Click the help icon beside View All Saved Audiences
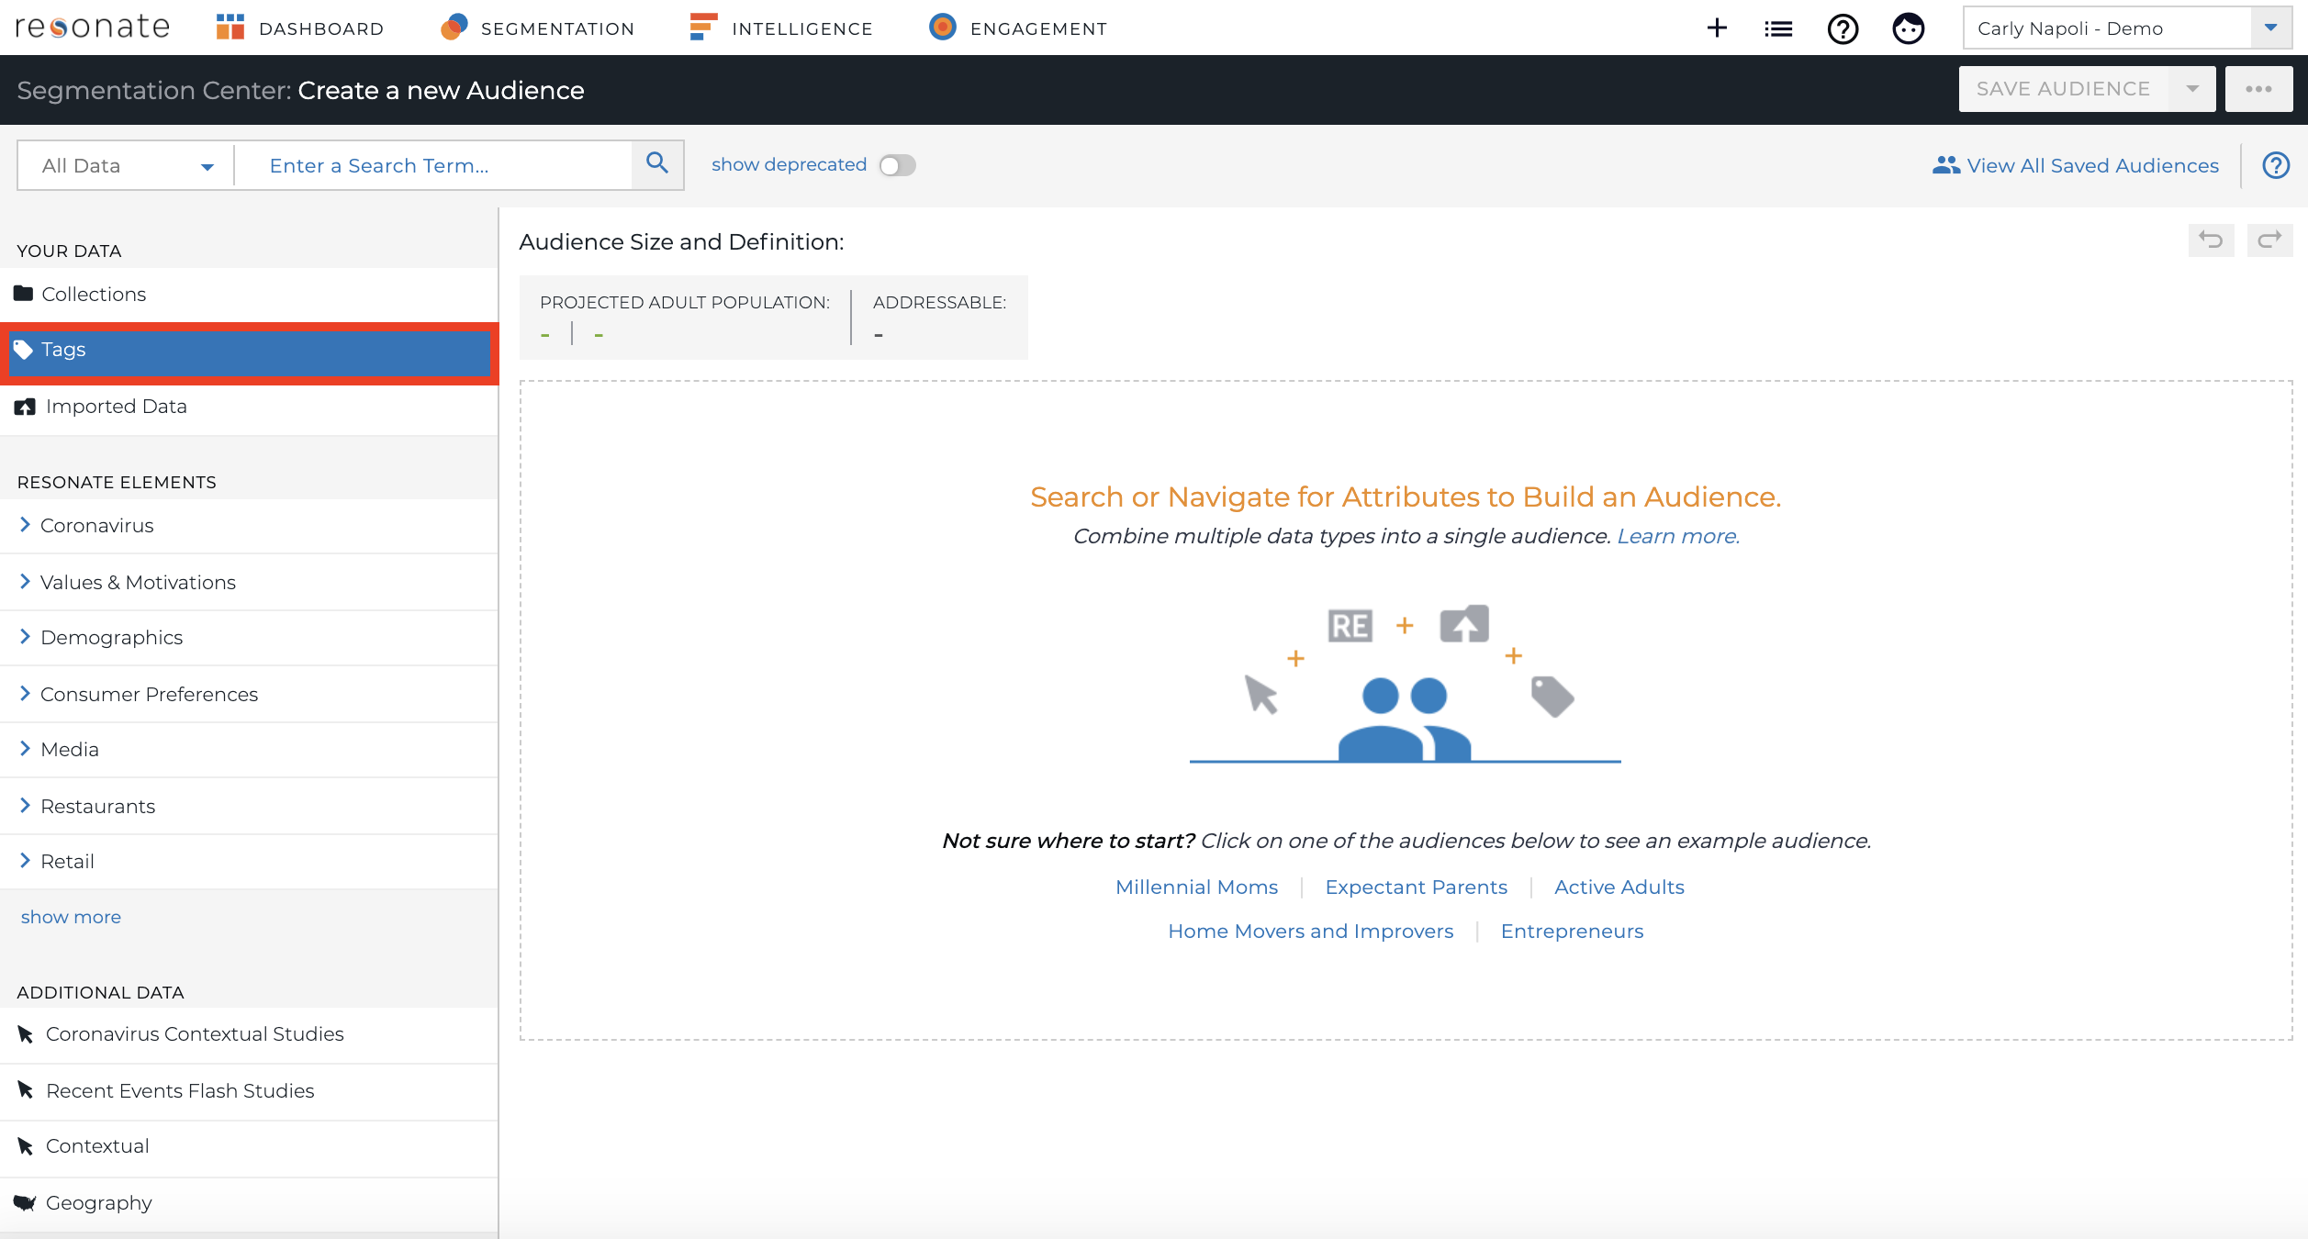The width and height of the screenshot is (2308, 1239). [x=2276, y=165]
